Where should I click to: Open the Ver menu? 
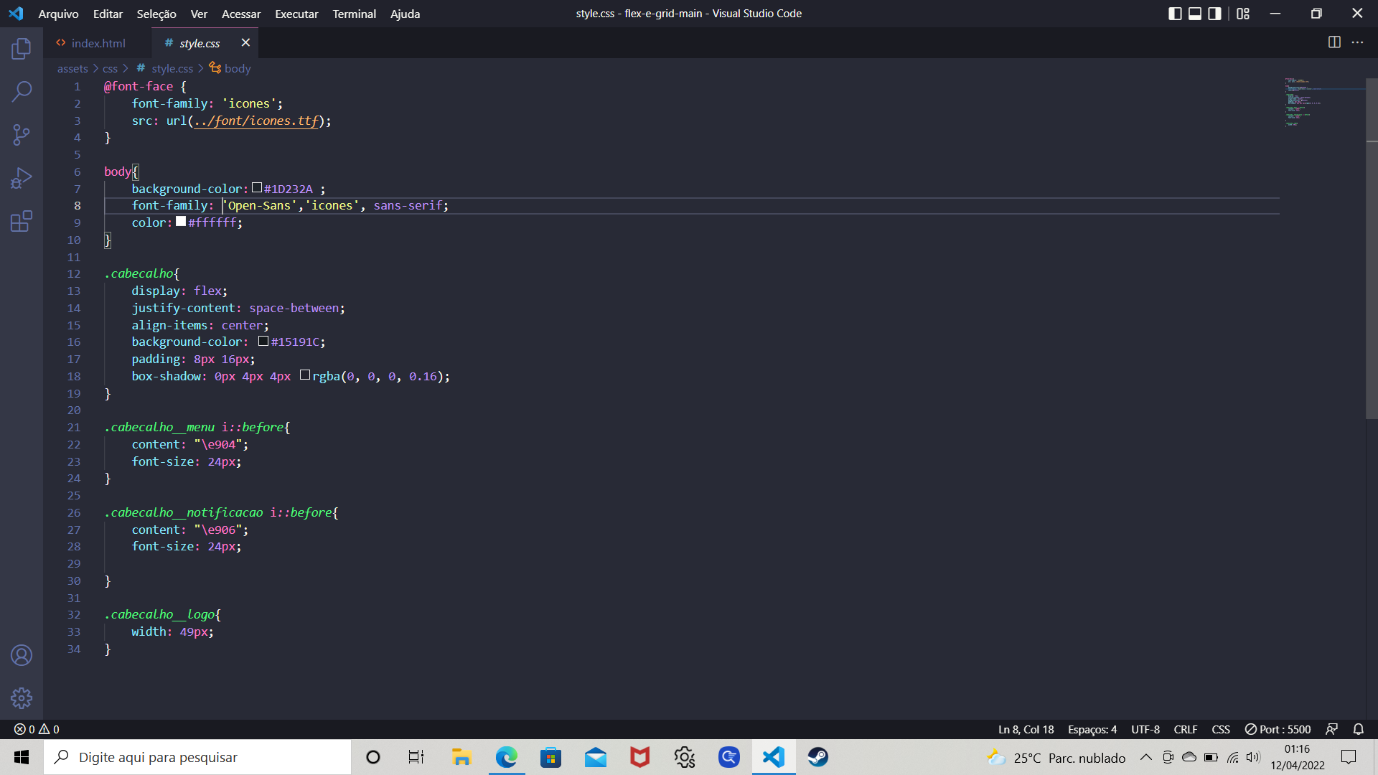pyautogui.click(x=199, y=14)
